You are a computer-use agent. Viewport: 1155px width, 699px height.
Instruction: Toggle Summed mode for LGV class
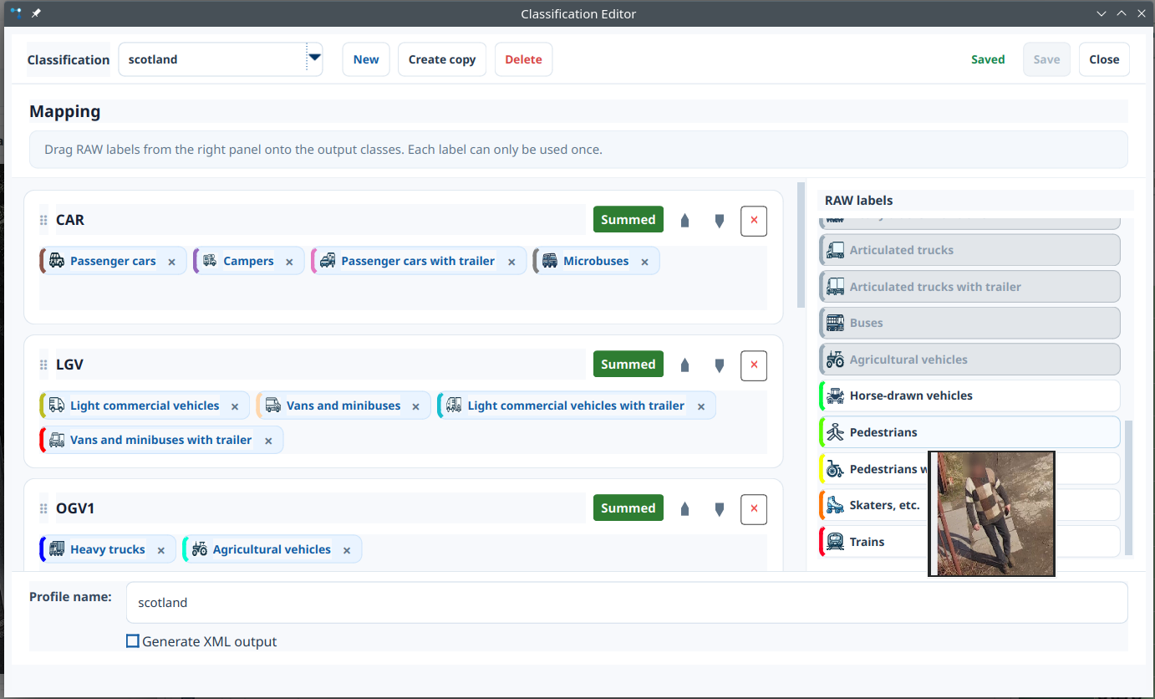628,365
